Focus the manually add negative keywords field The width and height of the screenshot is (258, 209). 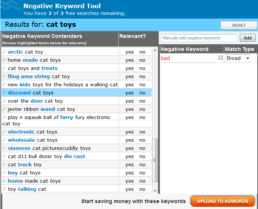click(199, 38)
